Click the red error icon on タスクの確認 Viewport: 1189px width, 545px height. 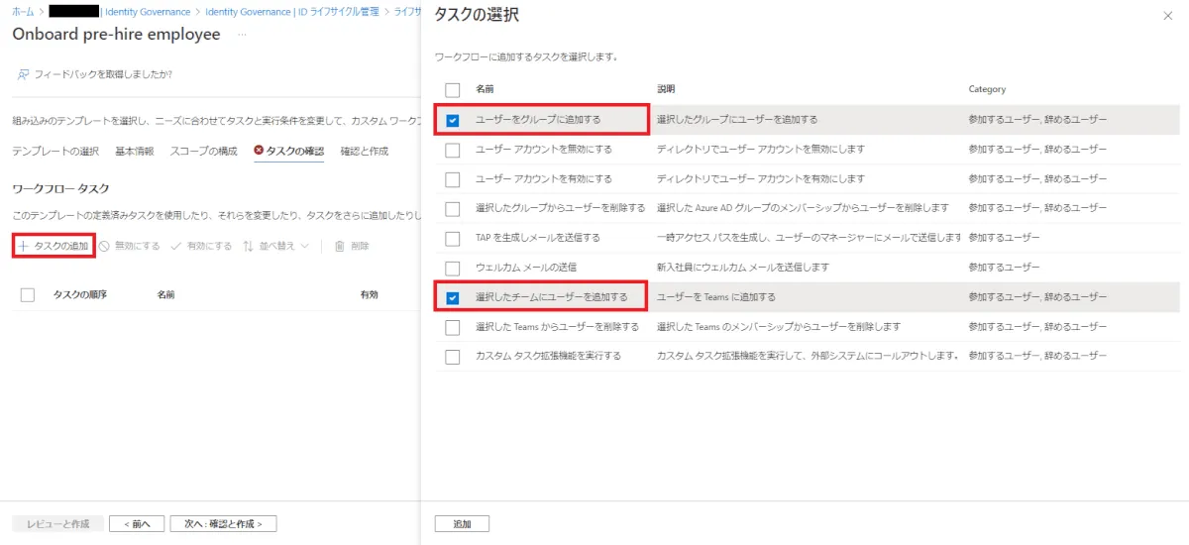coord(259,151)
